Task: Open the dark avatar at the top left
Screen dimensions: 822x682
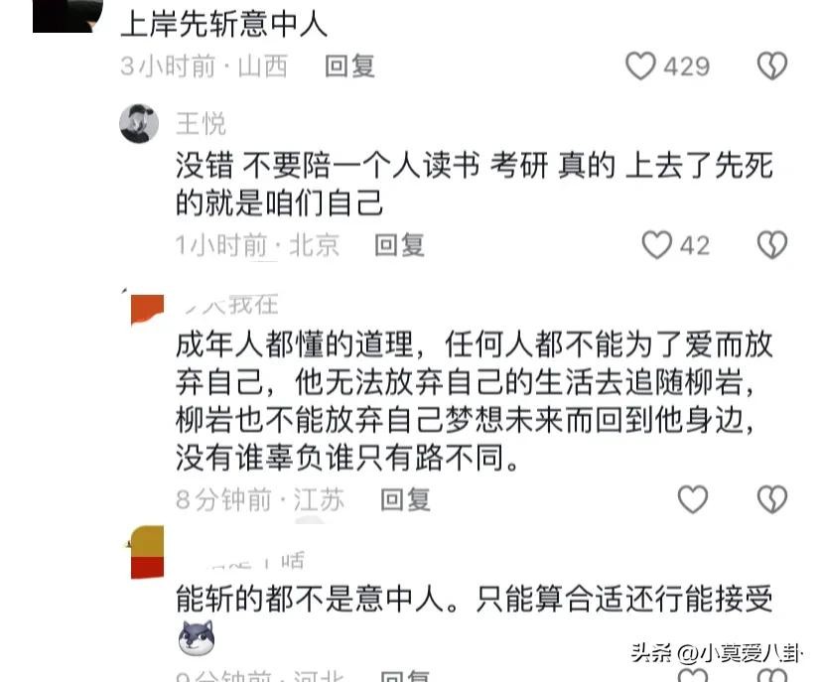Action: coord(68,16)
